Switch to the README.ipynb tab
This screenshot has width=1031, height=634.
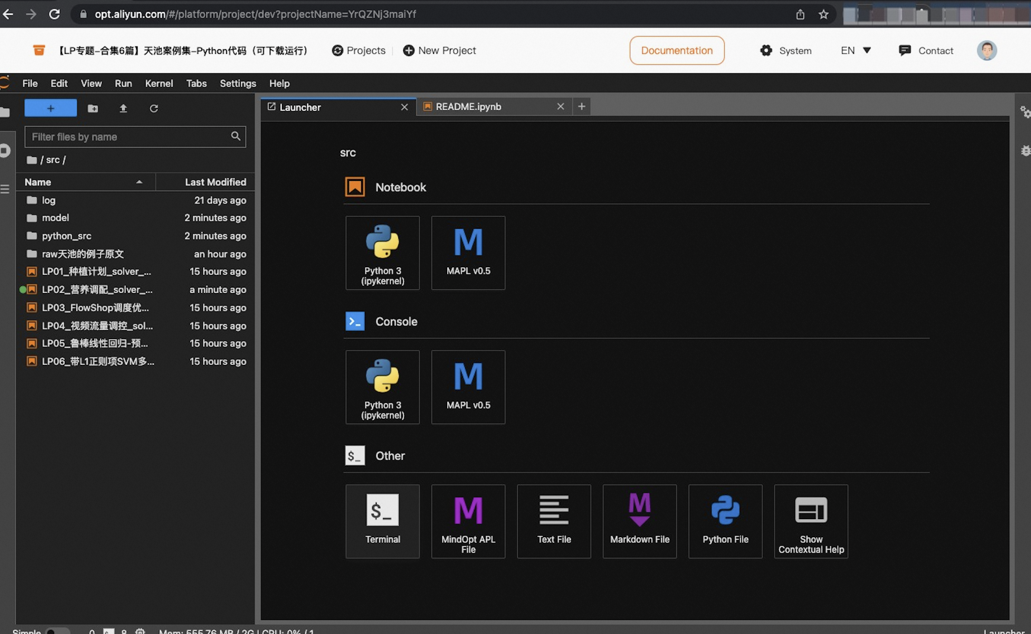click(x=468, y=107)
